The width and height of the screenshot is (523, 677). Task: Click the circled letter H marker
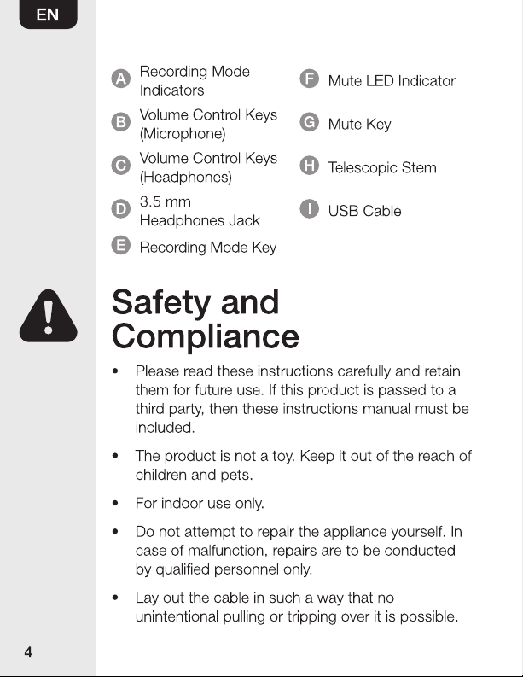click(x=310, y=166)
